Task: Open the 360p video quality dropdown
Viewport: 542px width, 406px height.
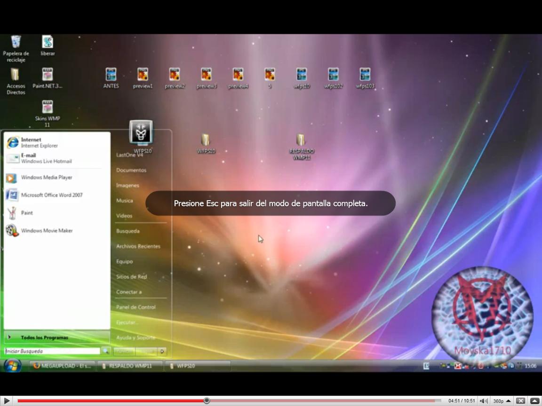Action: [502, 401]
